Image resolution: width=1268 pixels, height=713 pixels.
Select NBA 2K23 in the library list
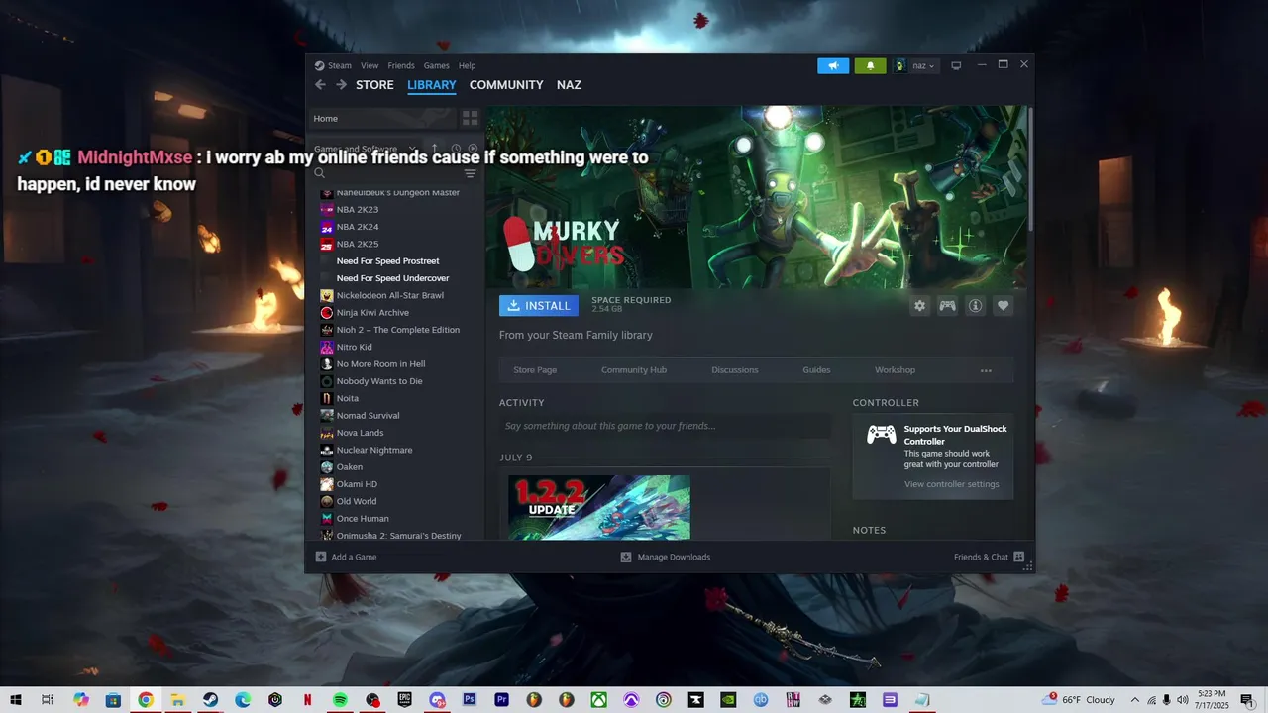tap(357, 210)
